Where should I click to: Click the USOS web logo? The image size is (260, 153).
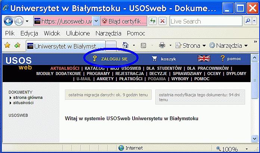tap(19, 63)
